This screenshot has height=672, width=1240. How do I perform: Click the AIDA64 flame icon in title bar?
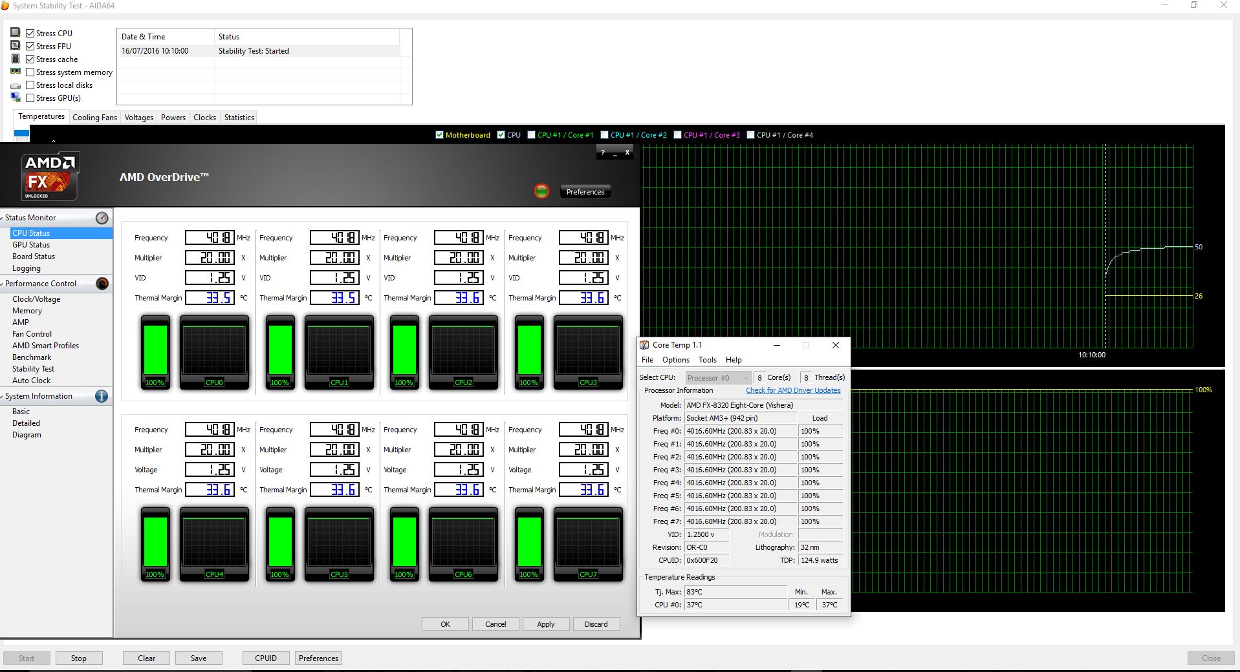pos(5,5)
